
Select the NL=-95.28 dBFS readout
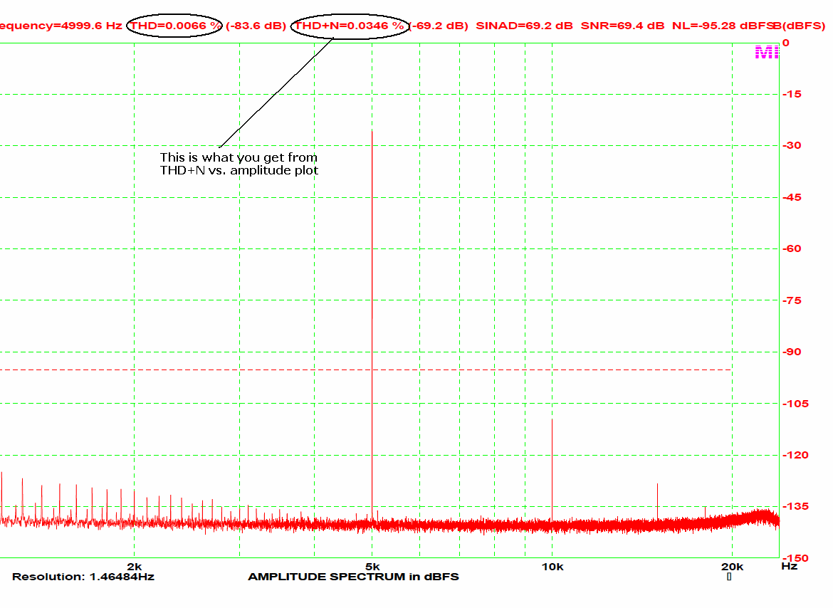723,26
